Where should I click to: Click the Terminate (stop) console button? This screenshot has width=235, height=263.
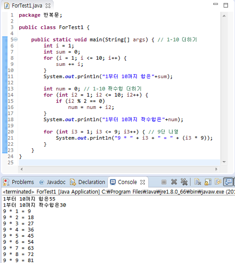(164, 182)
